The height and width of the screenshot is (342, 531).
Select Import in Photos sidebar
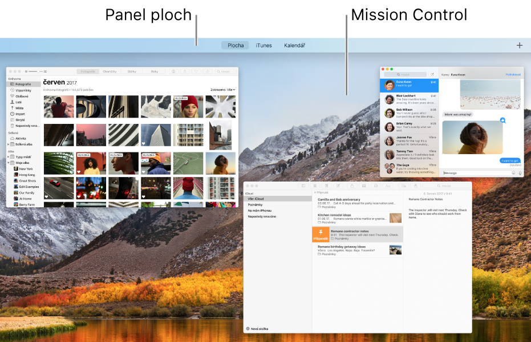[23, 114]
